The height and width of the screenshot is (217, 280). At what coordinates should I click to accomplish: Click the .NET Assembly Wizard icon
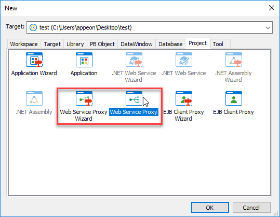pyautogui.click(x=234, y=60)
